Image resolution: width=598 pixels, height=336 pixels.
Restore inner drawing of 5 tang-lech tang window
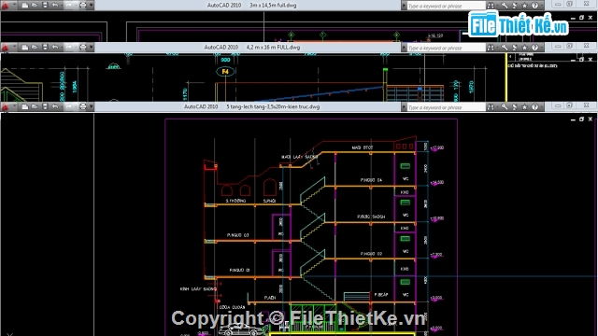581,119
